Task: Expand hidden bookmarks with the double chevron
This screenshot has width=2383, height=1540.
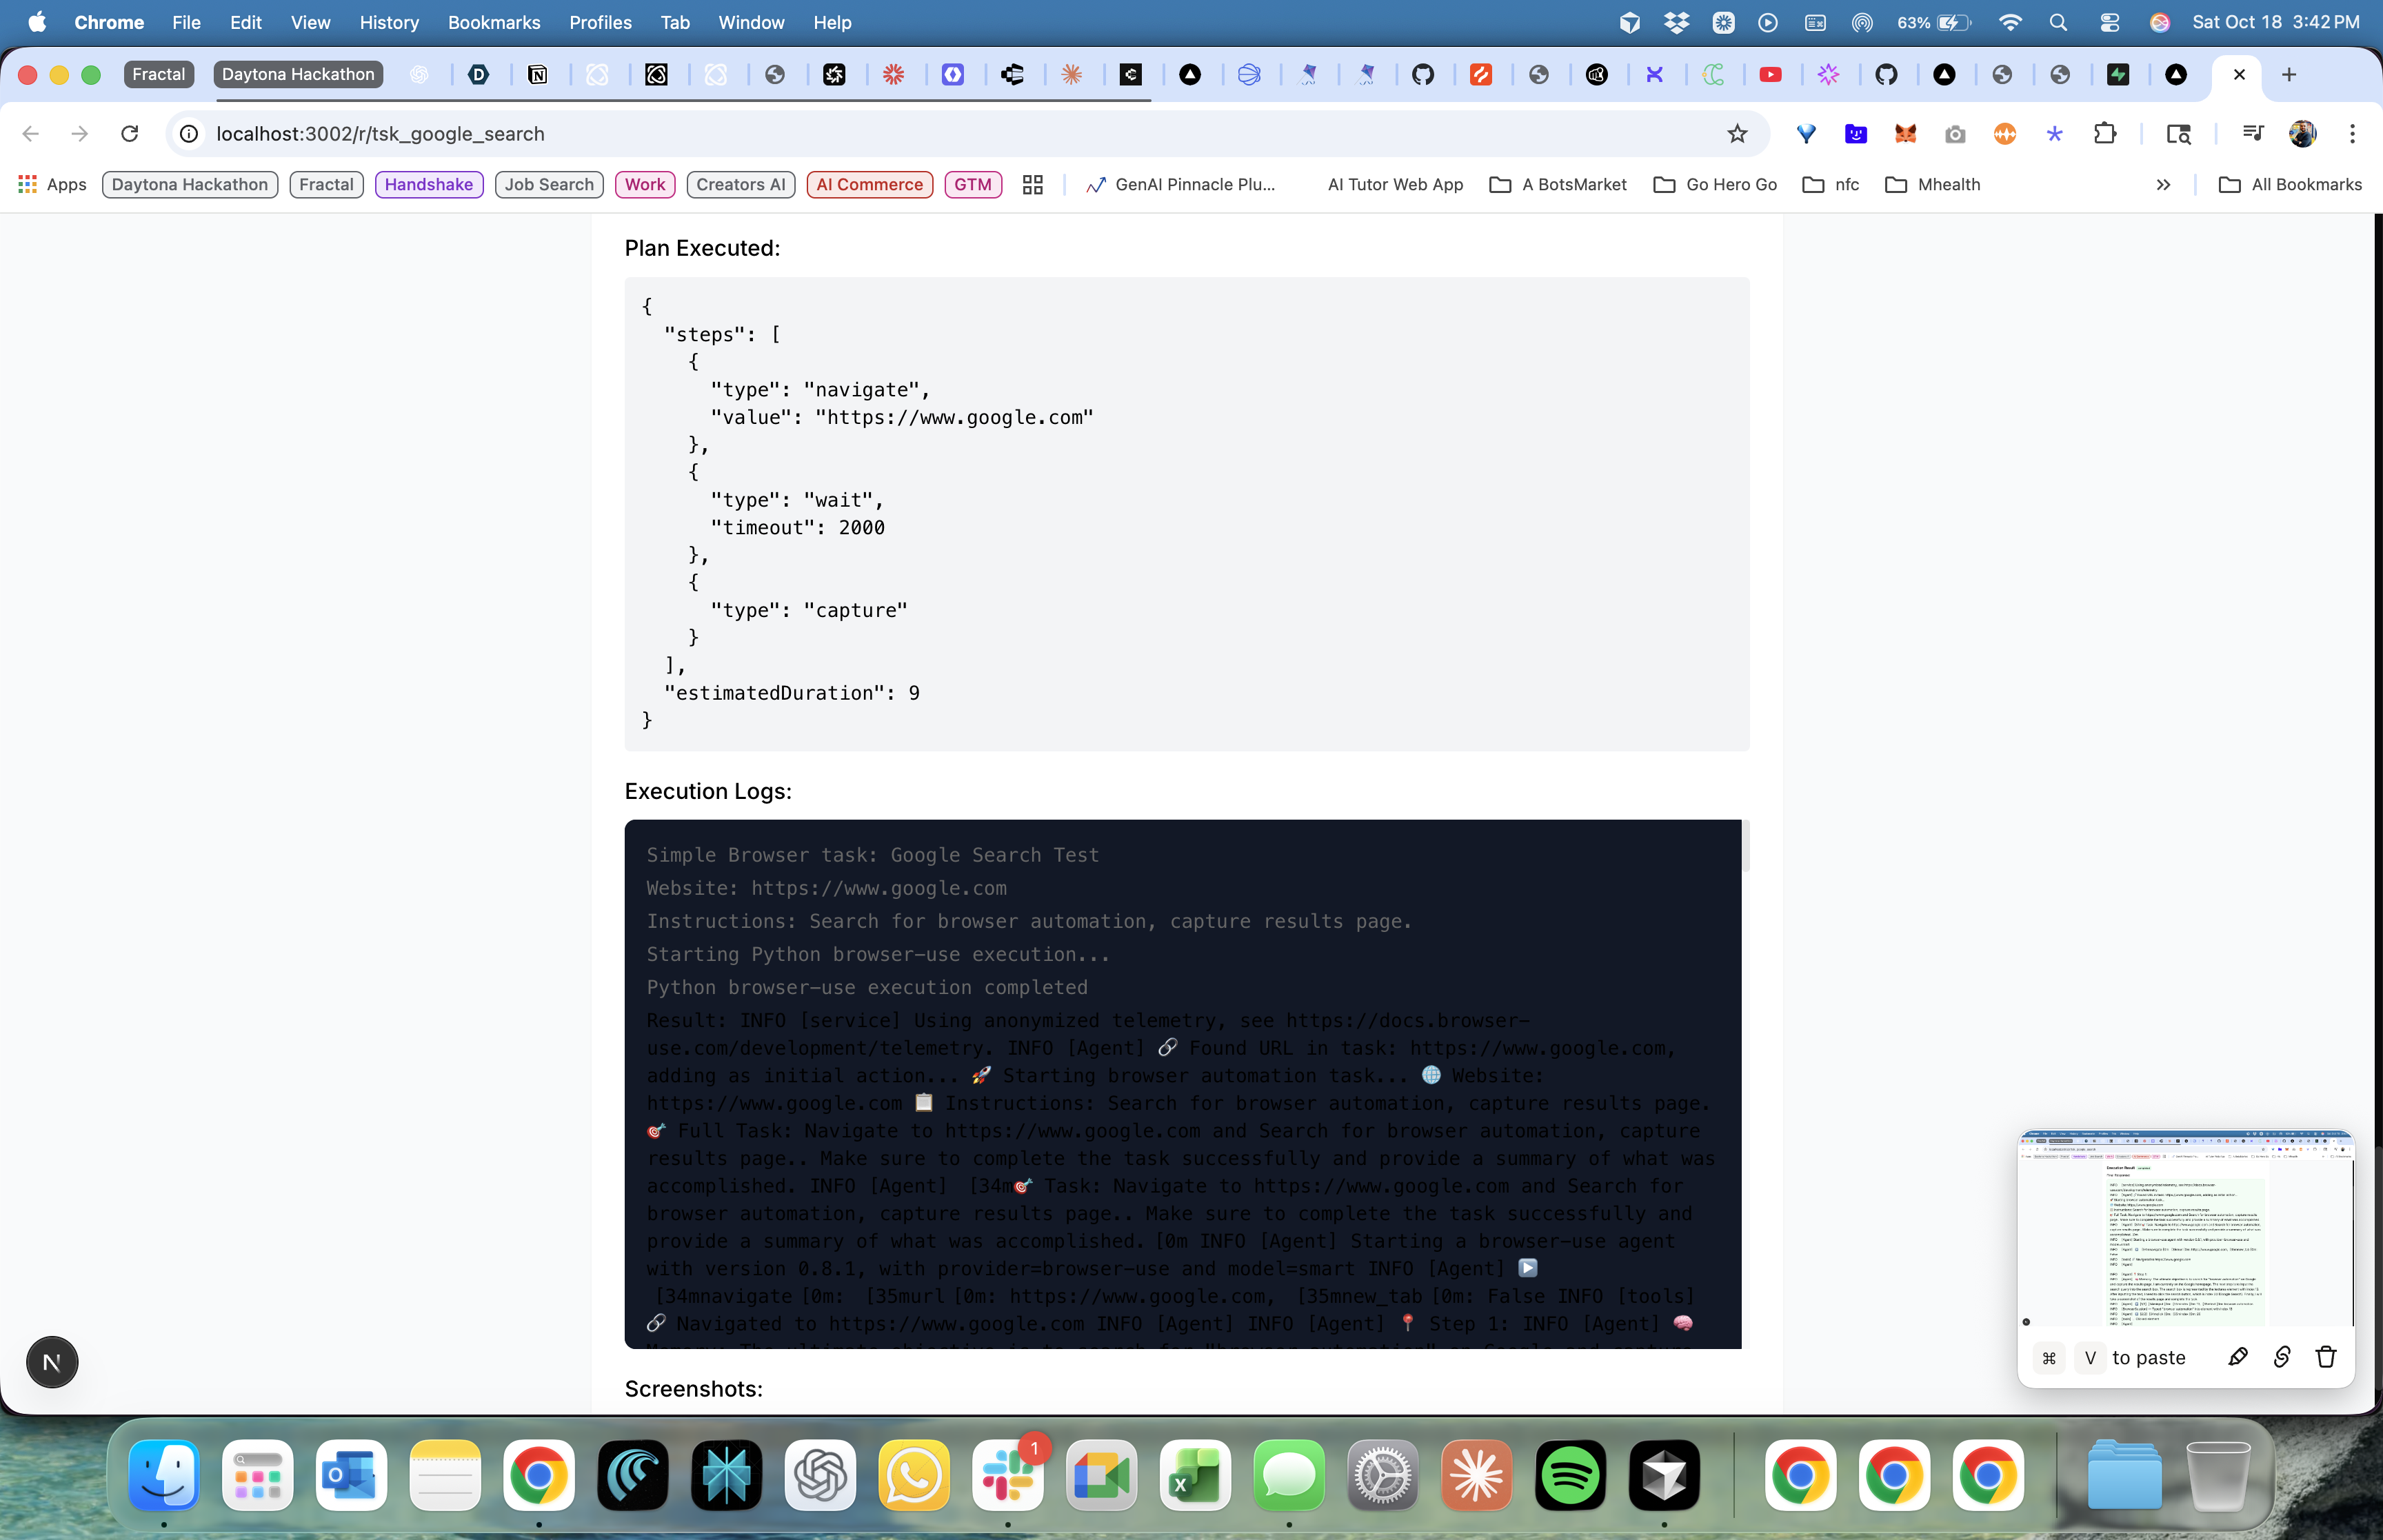Action: pos(2163,185)
